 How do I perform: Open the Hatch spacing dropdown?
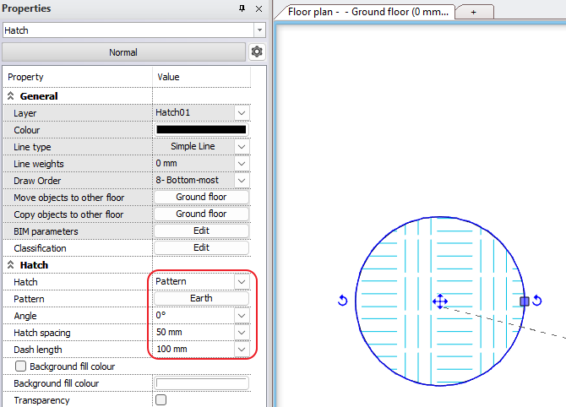pos(242,333)
